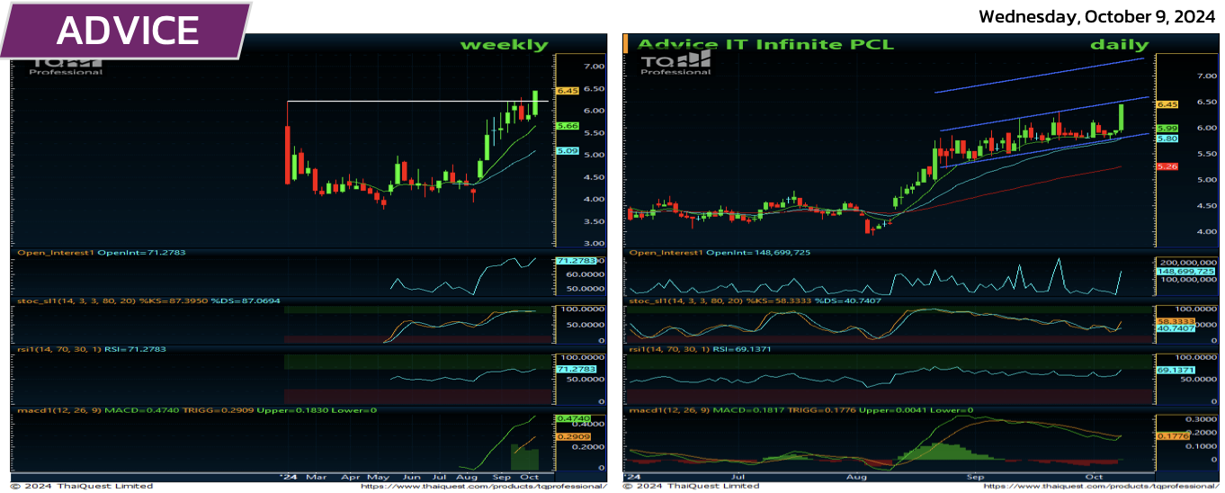
Task: Click stochastic label showing %KS=87.3950
Action: 148,300
